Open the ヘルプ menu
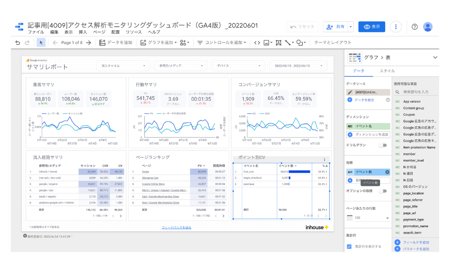Viewport: 450px width, 270px height. [154, 32]
